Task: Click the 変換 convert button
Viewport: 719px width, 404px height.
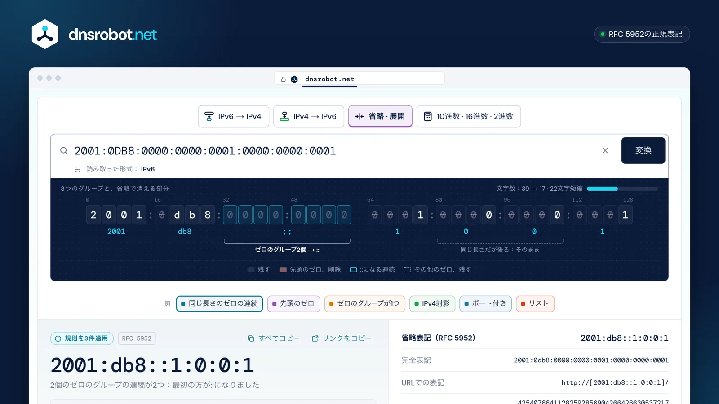Action: [x=643, y=150]
